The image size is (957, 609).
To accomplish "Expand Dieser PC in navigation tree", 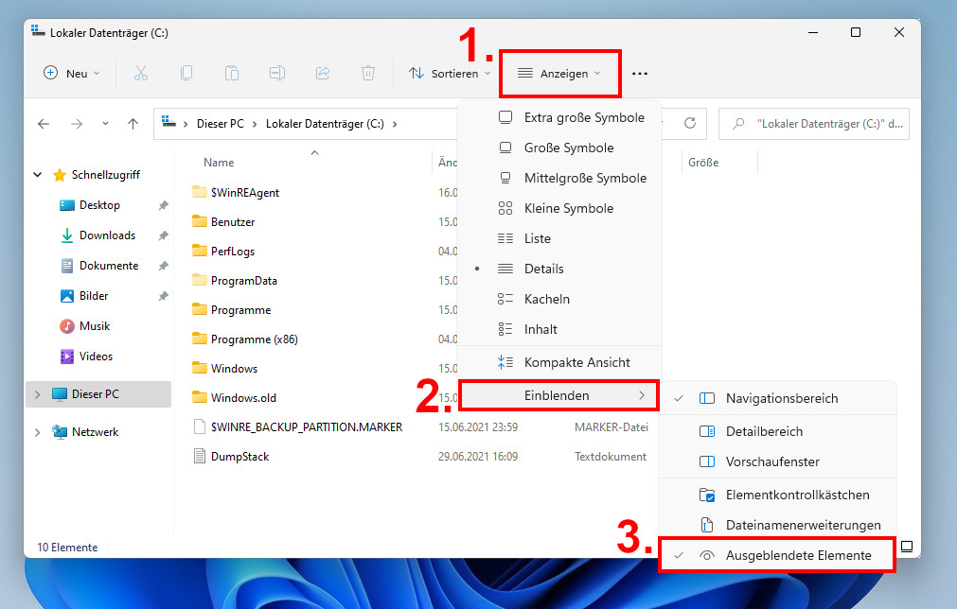I will (37, 394).
